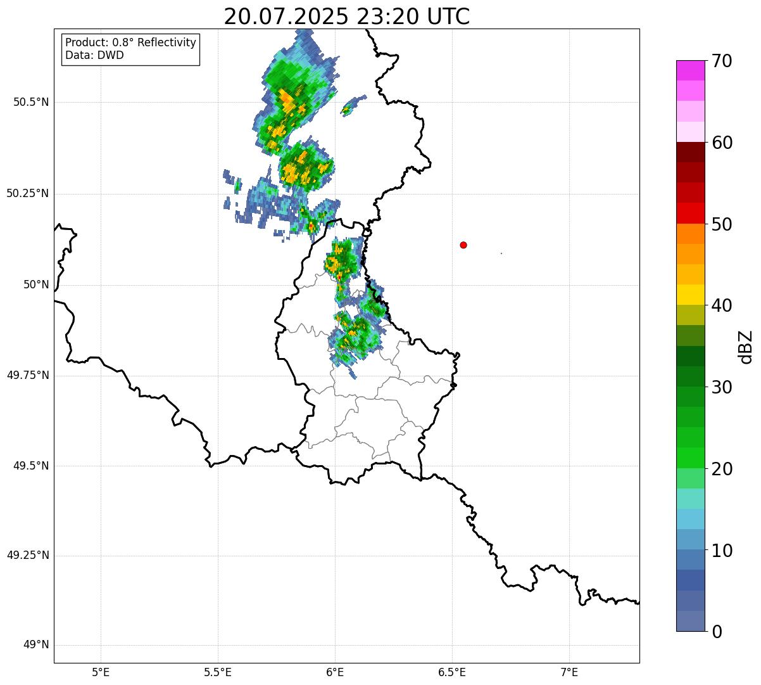This screenshot has height=685, width=761.
Task: Select the bright red colorbar segment just above 50
Action: click(x=691, y=213)
